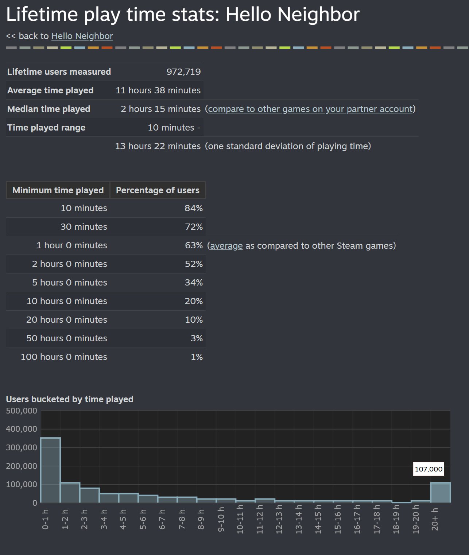Click the 84% percentage cell
Viewport: 469px width, 555px height.
[193, 208]
